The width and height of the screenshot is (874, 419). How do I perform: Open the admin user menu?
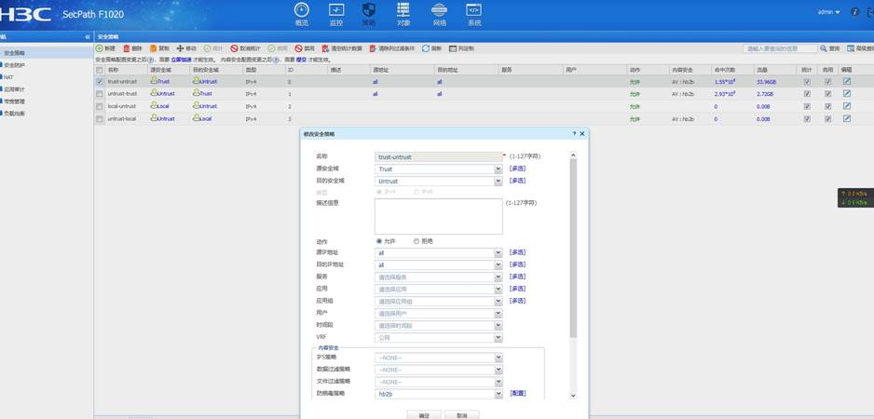click(829, 12)
